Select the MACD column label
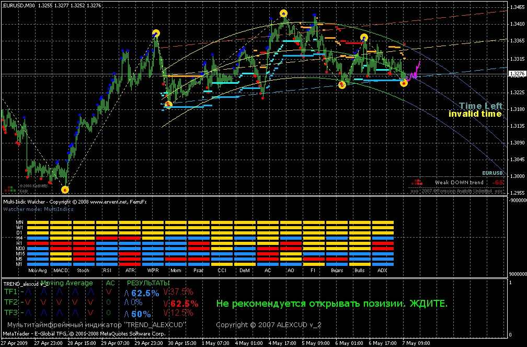527x347 pixels. [x=61, y=271]
